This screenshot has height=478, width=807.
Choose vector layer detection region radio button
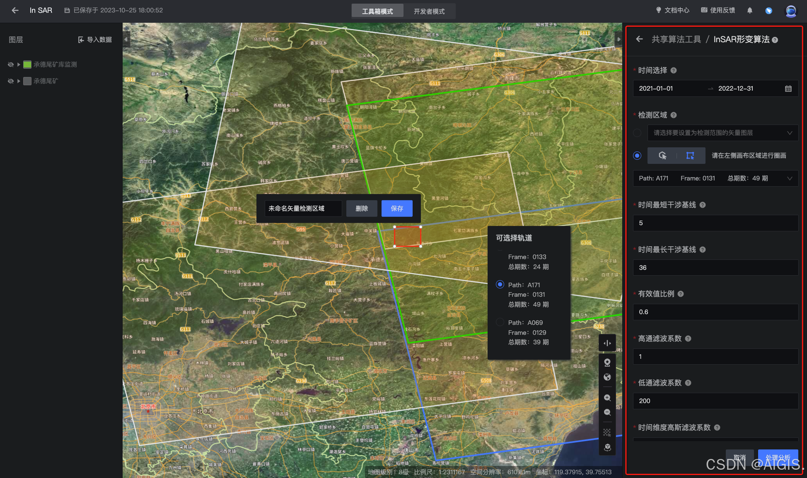pos(637,133)
